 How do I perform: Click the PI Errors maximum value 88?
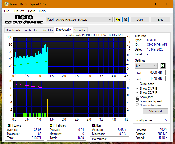coord(40,134)
